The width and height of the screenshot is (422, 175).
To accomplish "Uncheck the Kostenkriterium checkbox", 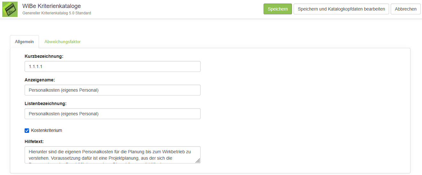I will (27, 130).
